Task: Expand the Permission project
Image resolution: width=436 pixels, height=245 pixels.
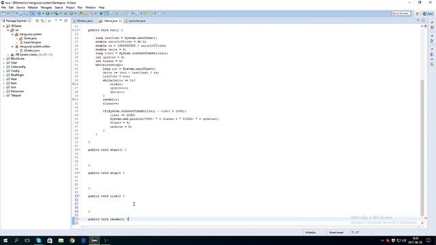Action: [4, 91]
